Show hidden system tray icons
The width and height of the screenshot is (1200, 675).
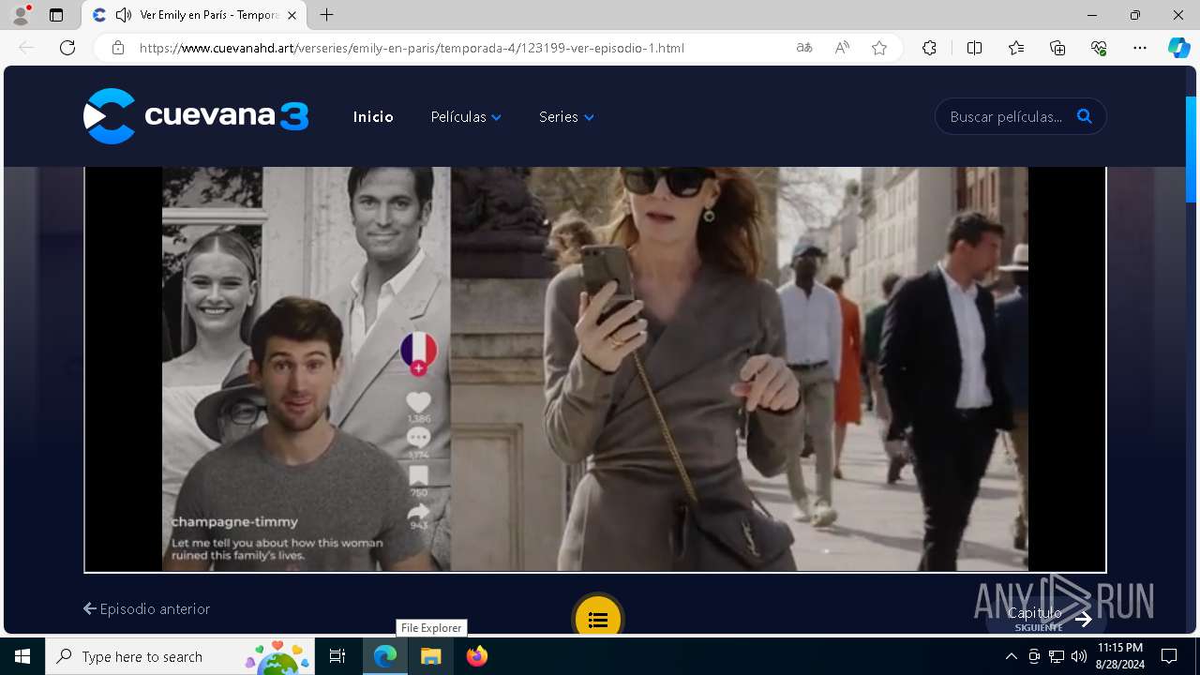[x=1011, y=656]
